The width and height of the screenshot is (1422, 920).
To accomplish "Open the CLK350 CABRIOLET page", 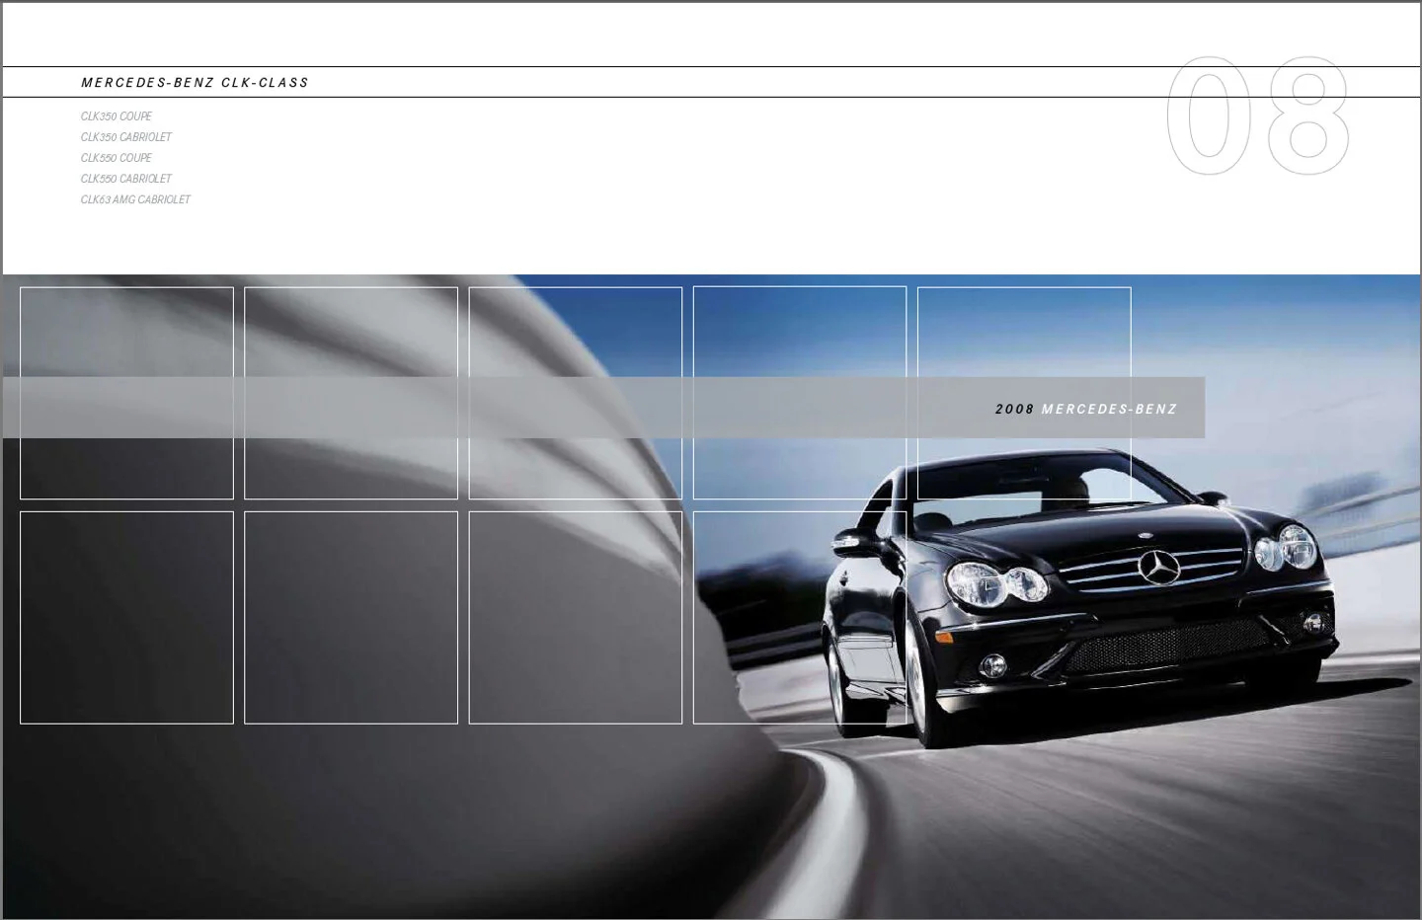I will (x=125, y=137).
